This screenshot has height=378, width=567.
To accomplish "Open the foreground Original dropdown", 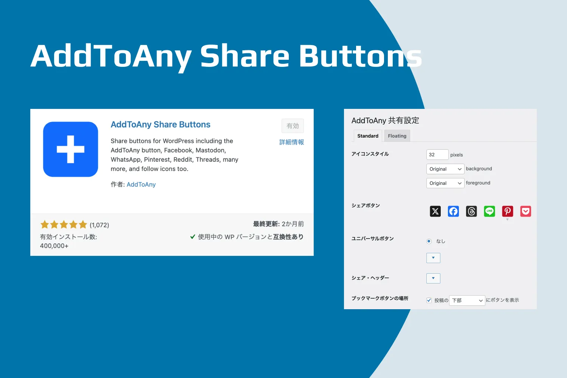I will coord(445,183).
